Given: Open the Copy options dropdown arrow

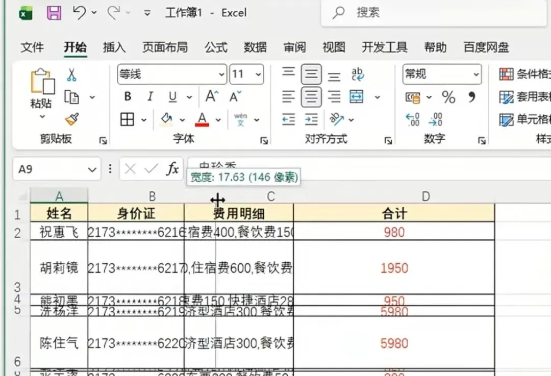Looking at the screenshot, I should coord(92,97).
